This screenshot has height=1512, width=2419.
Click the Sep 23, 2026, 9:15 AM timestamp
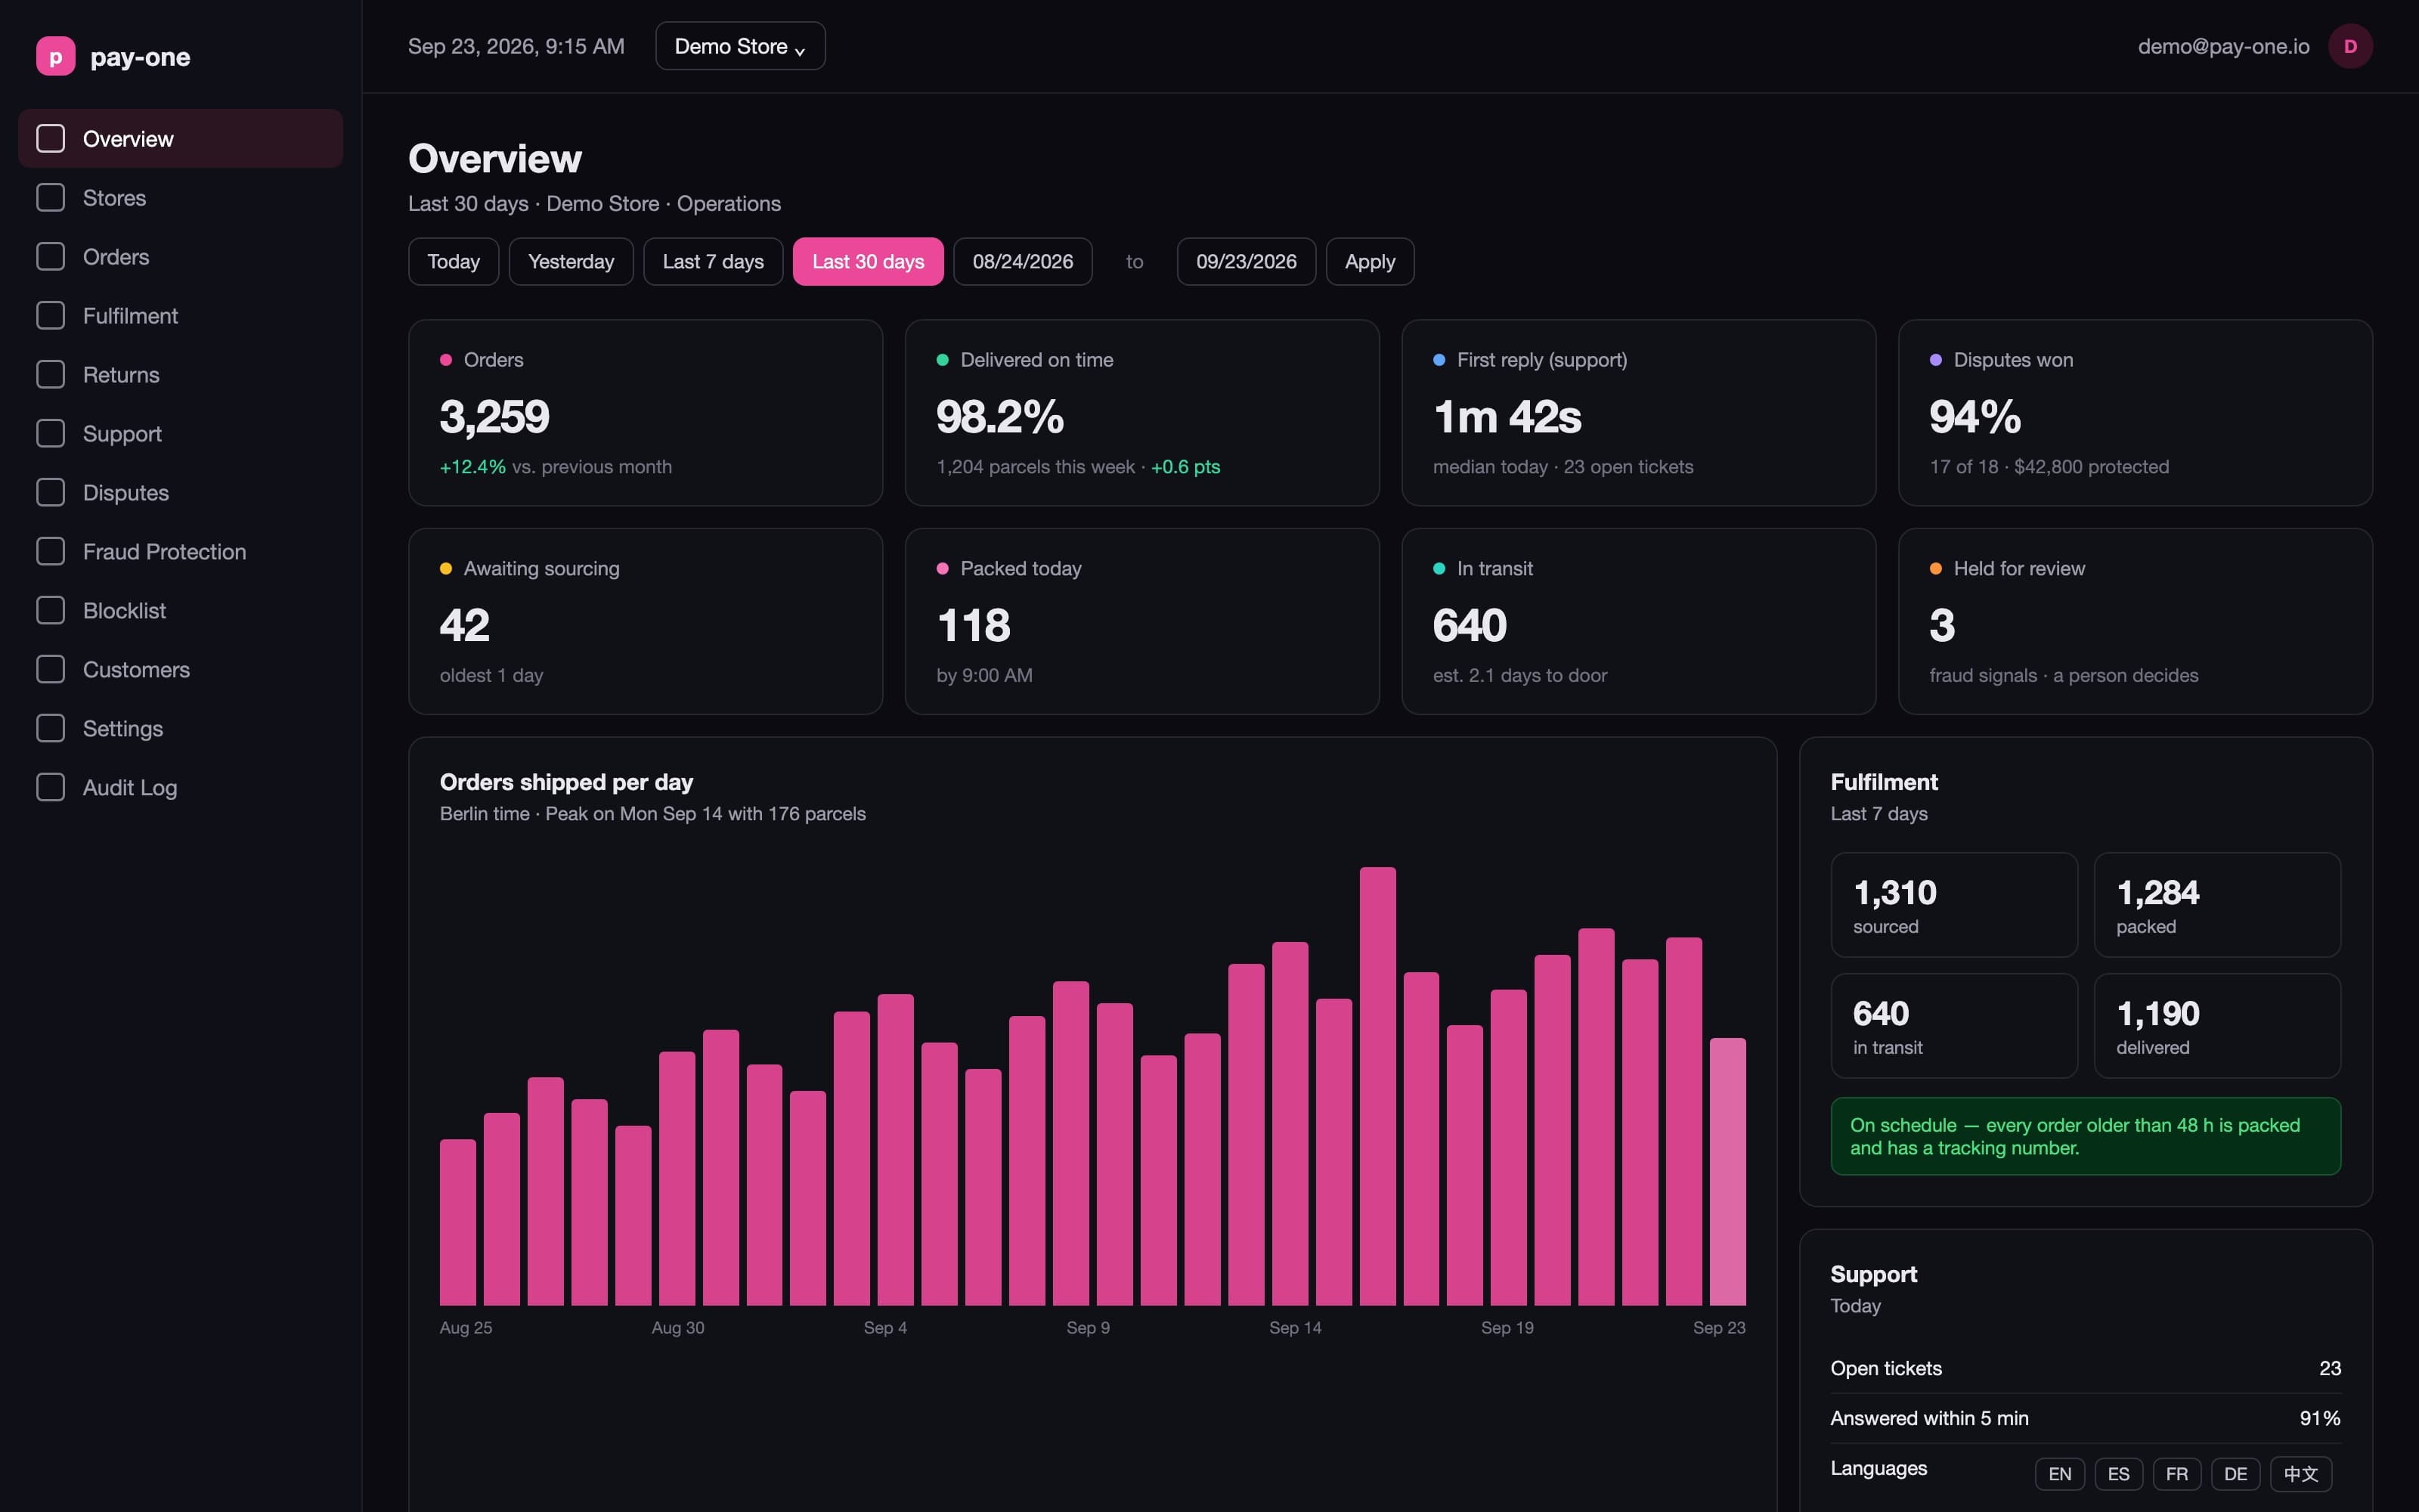point(516,46)
